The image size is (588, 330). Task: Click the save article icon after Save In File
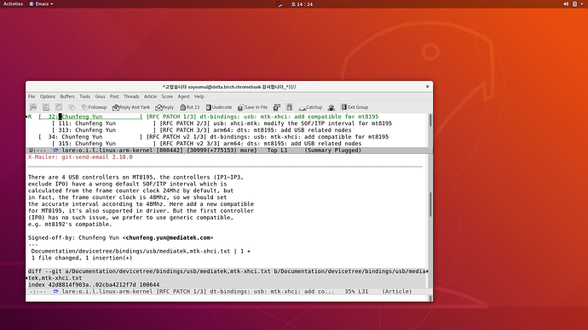coord(277,107)
